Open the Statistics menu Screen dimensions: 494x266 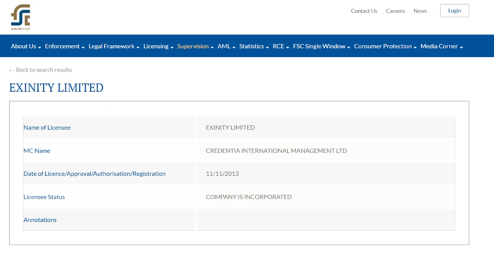(x=254, y=46)
